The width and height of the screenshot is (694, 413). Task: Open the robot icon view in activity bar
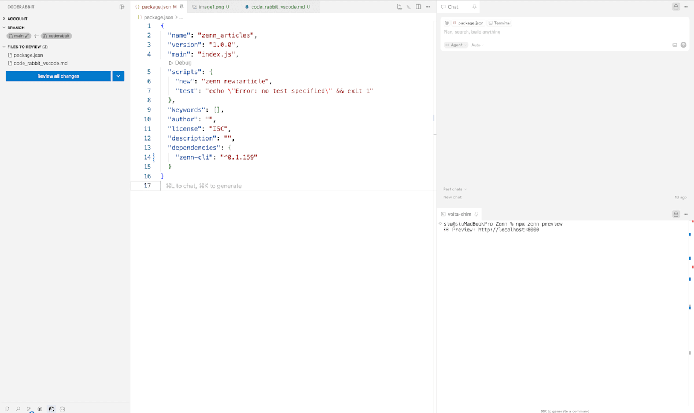pyautogui.click(x=62, y=409)
